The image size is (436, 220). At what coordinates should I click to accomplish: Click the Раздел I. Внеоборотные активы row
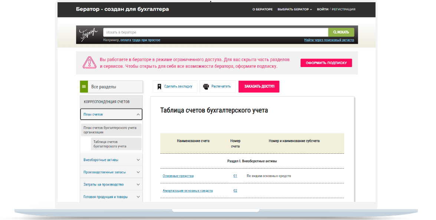(252, 161)
